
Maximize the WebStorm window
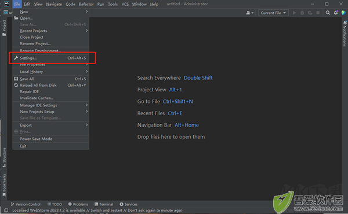(x=327, y=4)
